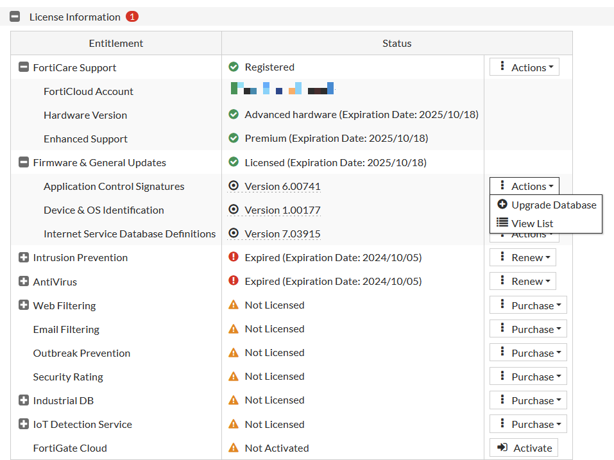Click the blurred FortiCloud account value

point(282,89)
